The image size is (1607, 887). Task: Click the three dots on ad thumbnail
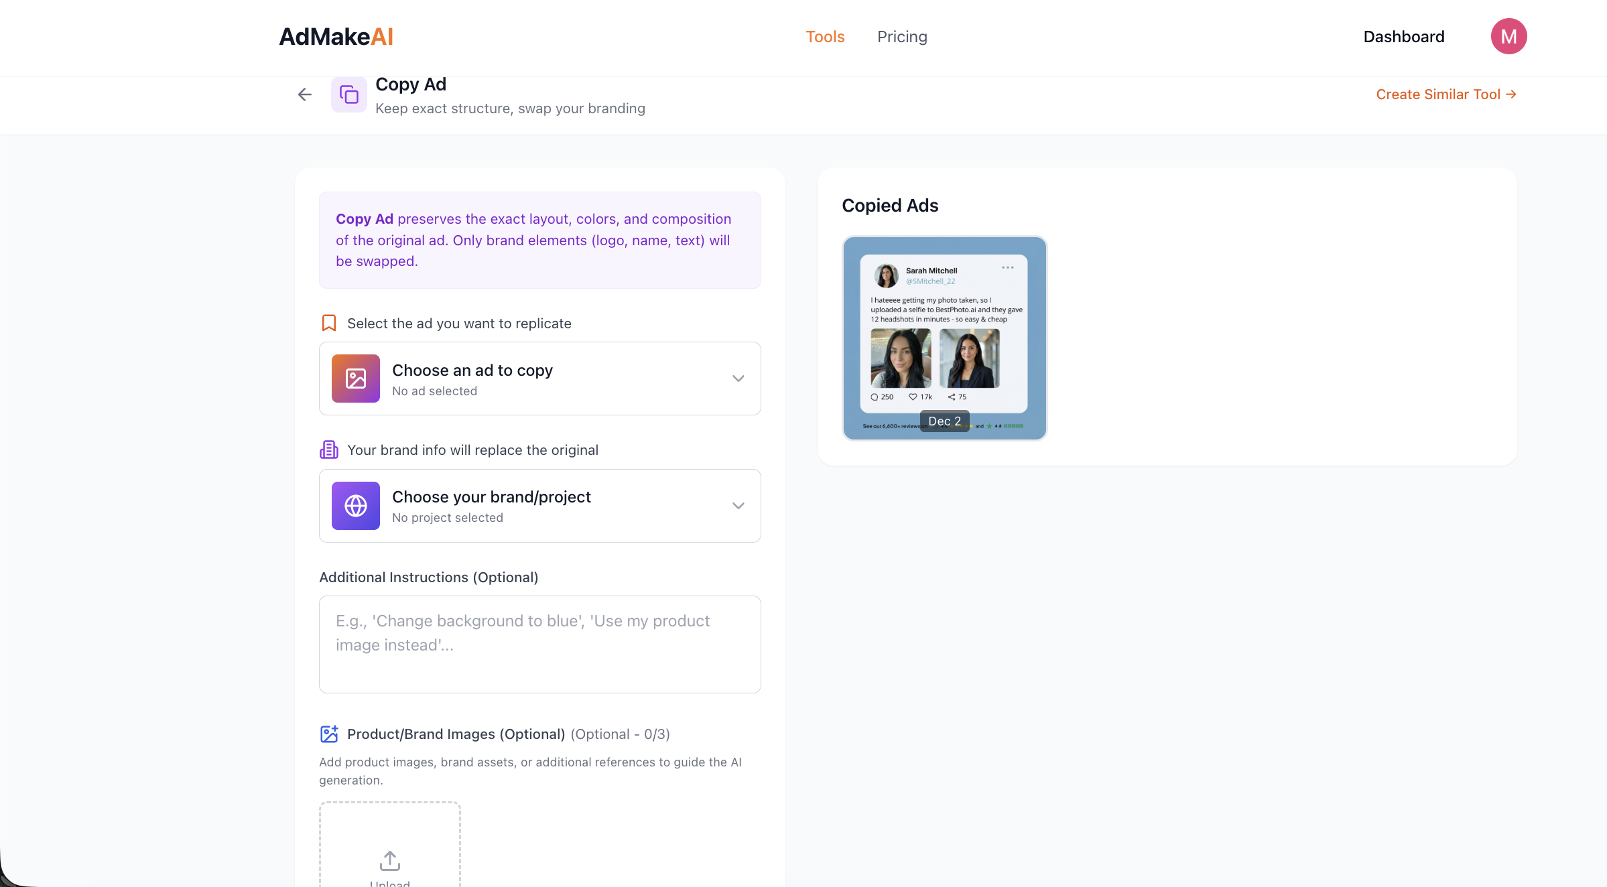pos(1007,267)
